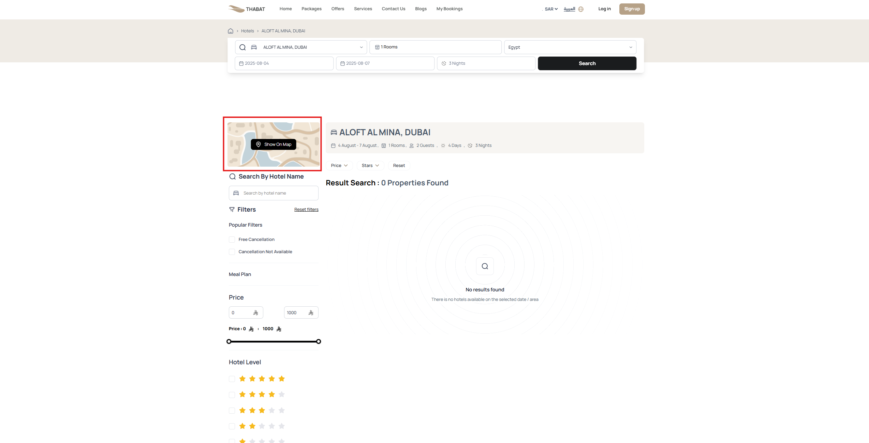Click the Search by hotel name field
Viewport: 869px width, 443px height.
tap(274, 193)
